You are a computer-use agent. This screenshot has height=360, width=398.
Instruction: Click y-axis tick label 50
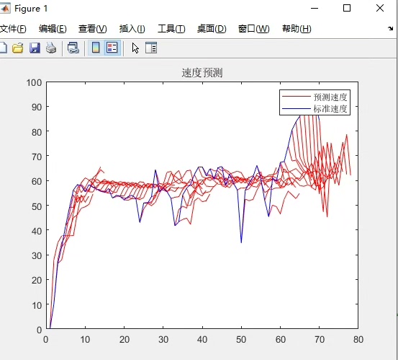point(37,206)
